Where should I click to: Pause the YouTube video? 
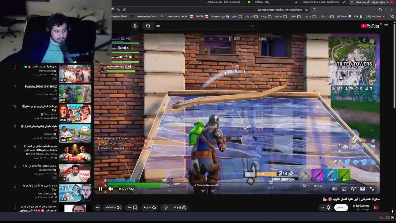click(x=101, y=189)
